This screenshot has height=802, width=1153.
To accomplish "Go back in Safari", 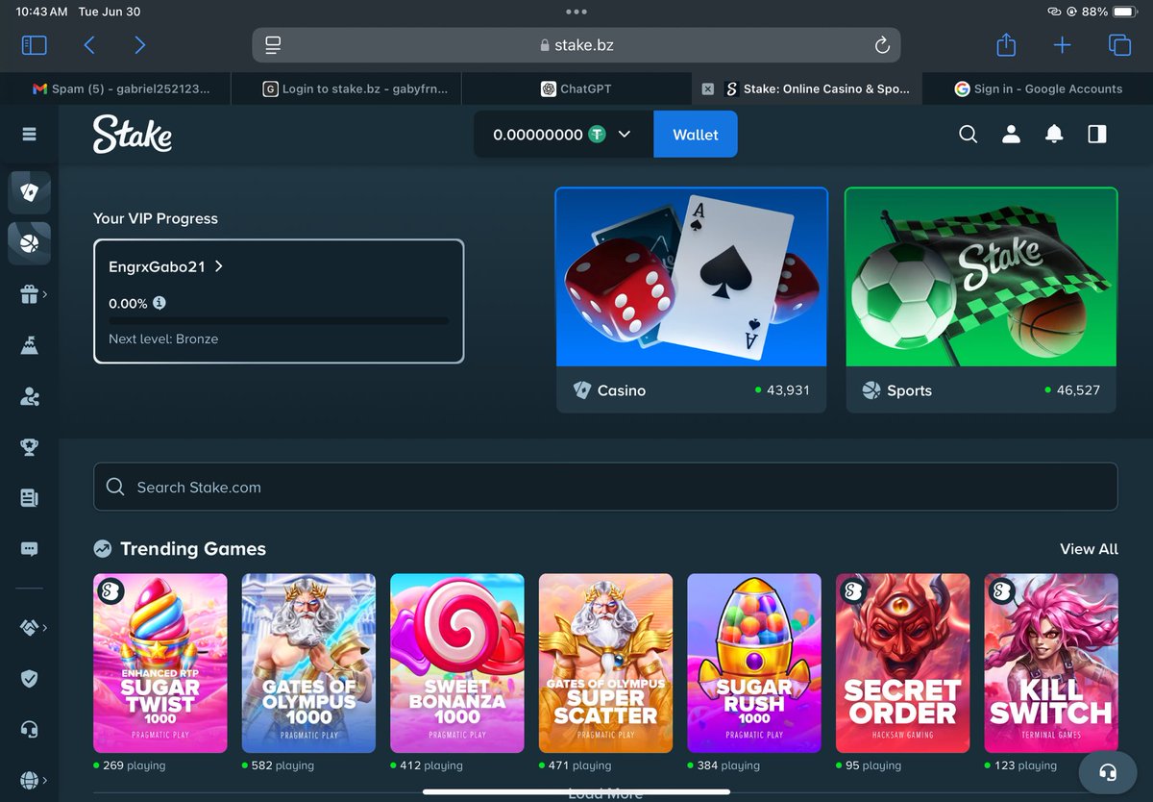I will [89, 45].
